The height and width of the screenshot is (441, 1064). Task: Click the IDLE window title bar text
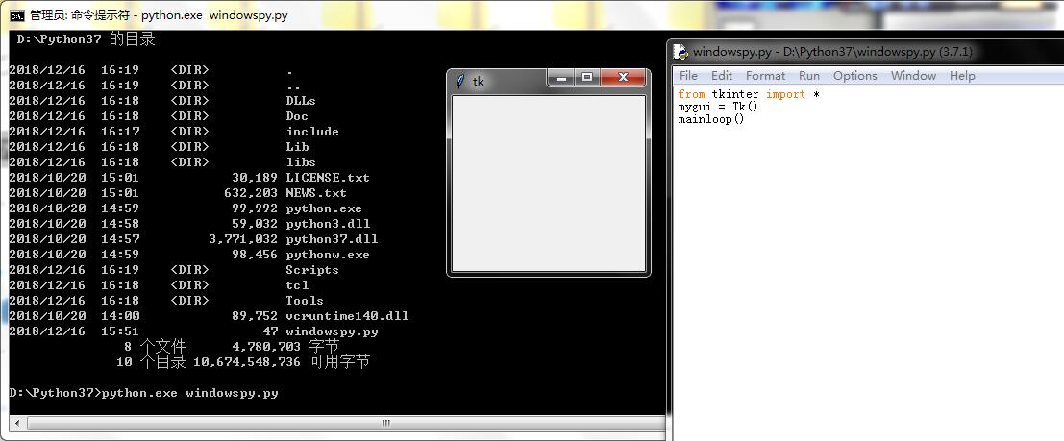832,52
